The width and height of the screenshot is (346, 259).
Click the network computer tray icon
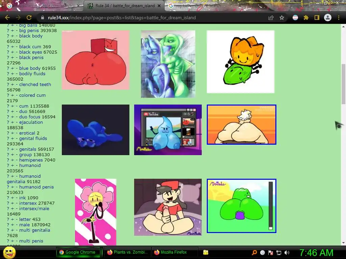point(279,253)
